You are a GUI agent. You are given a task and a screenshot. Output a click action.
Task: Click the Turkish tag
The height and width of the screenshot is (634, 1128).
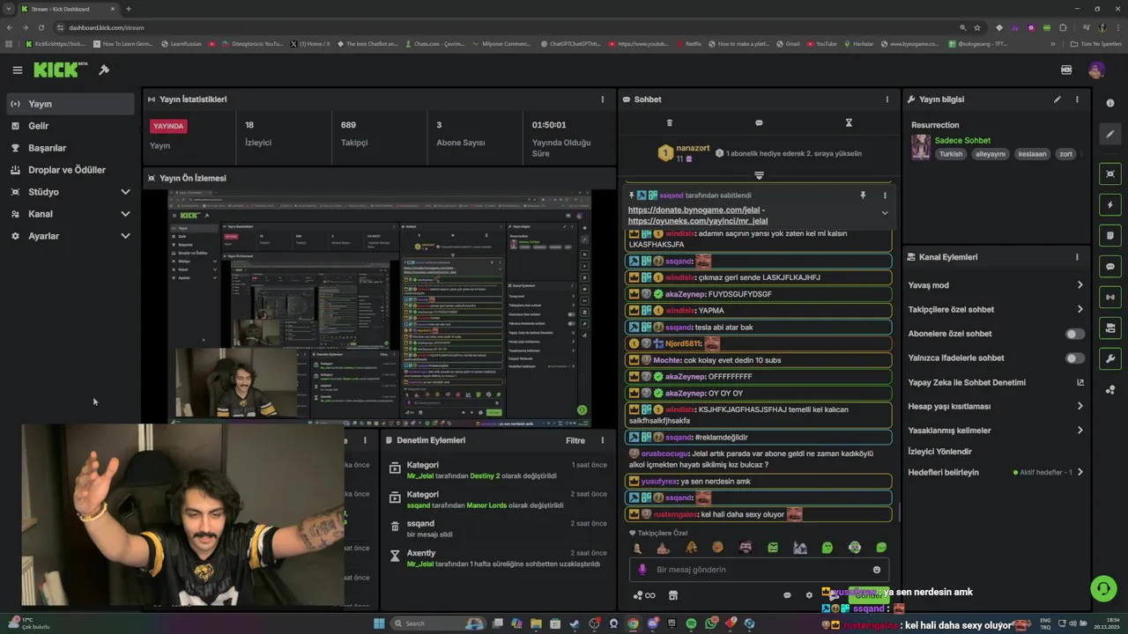coord(951,154)
